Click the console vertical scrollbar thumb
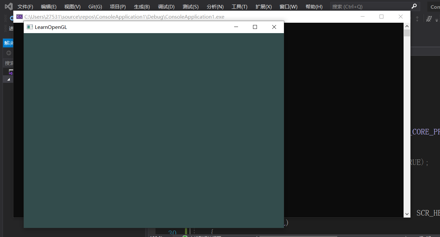The width and height of the screenshot is (440, 237). (407, 33)
